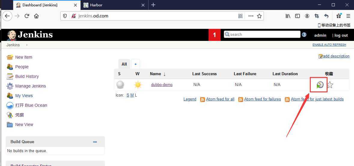This screenshot has height=166, width=354.
Task: Favorite dubbo-demo with star icon
Action: 330,85
